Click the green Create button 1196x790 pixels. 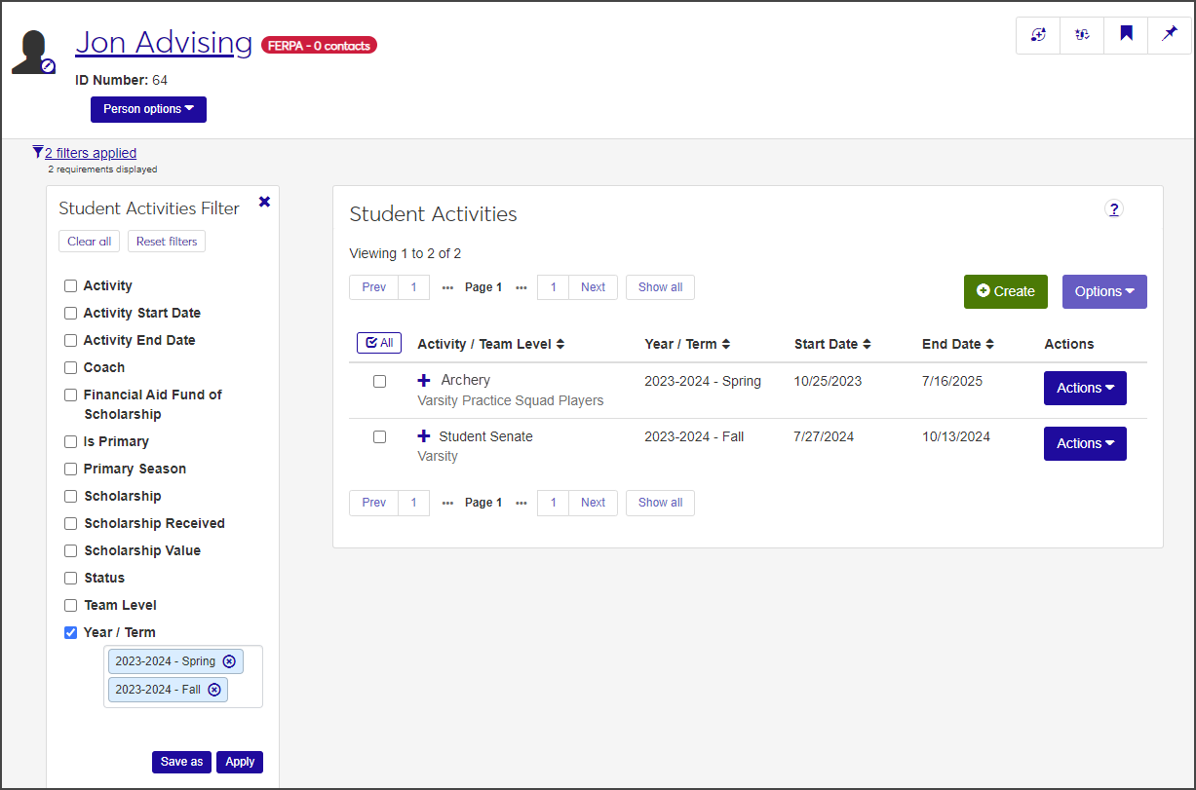tap(1005, 291)
